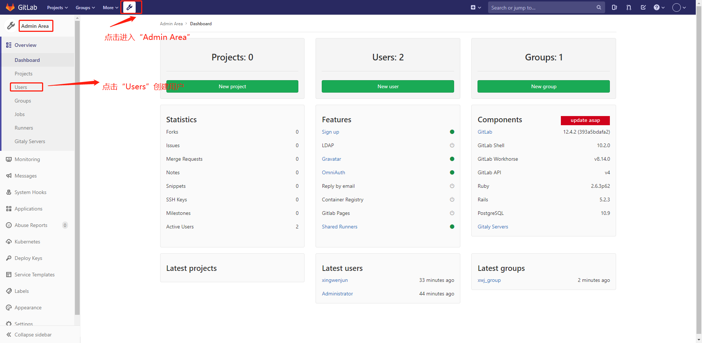
Task: Click the New user button
Action: 388,86
